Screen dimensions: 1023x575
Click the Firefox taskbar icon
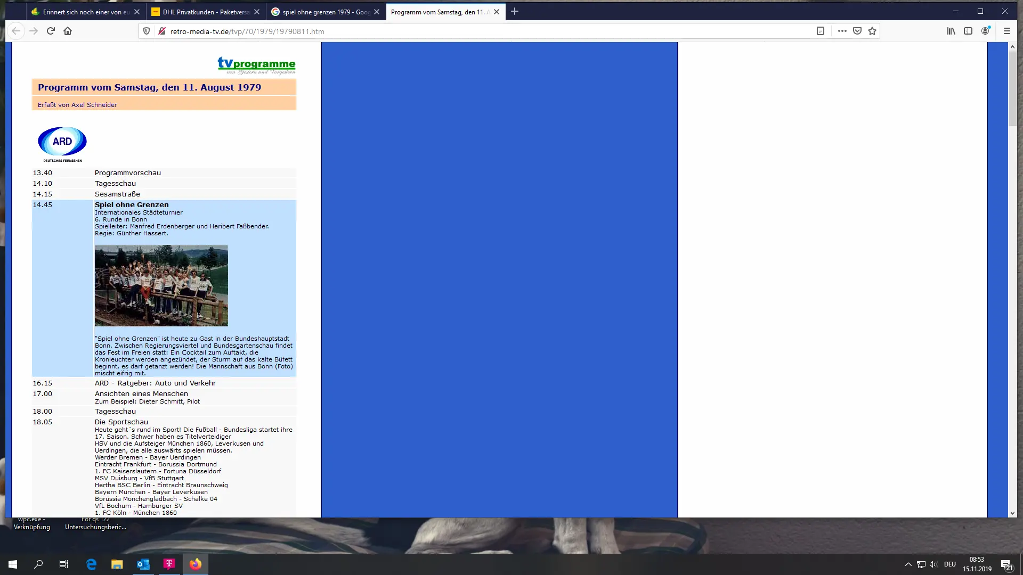[x=195, y=564]
